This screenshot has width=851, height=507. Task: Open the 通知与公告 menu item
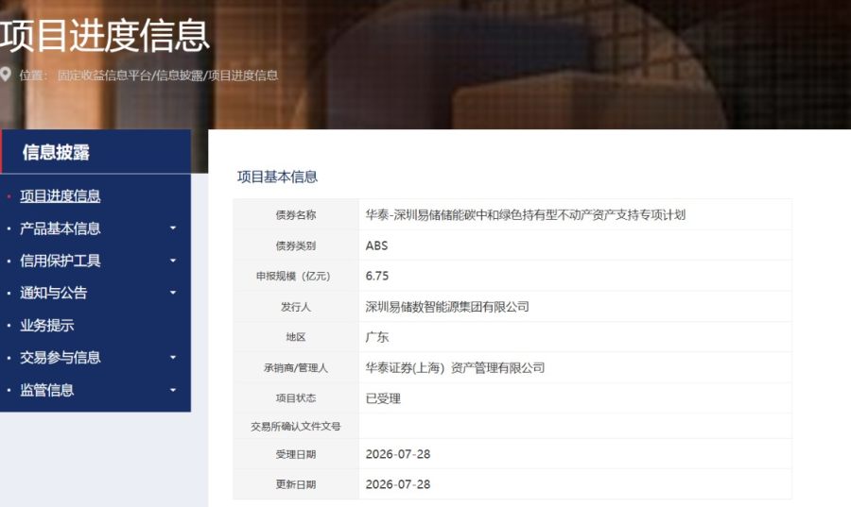click(54, 293)
